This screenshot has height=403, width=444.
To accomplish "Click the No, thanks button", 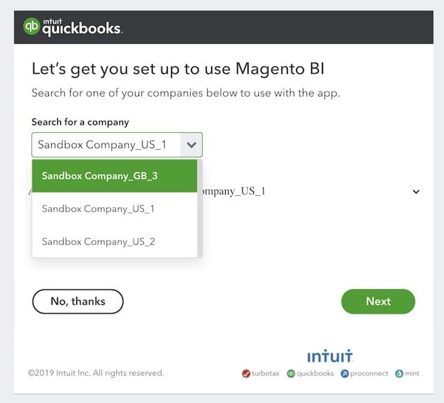I will click(x=78, y=302).
